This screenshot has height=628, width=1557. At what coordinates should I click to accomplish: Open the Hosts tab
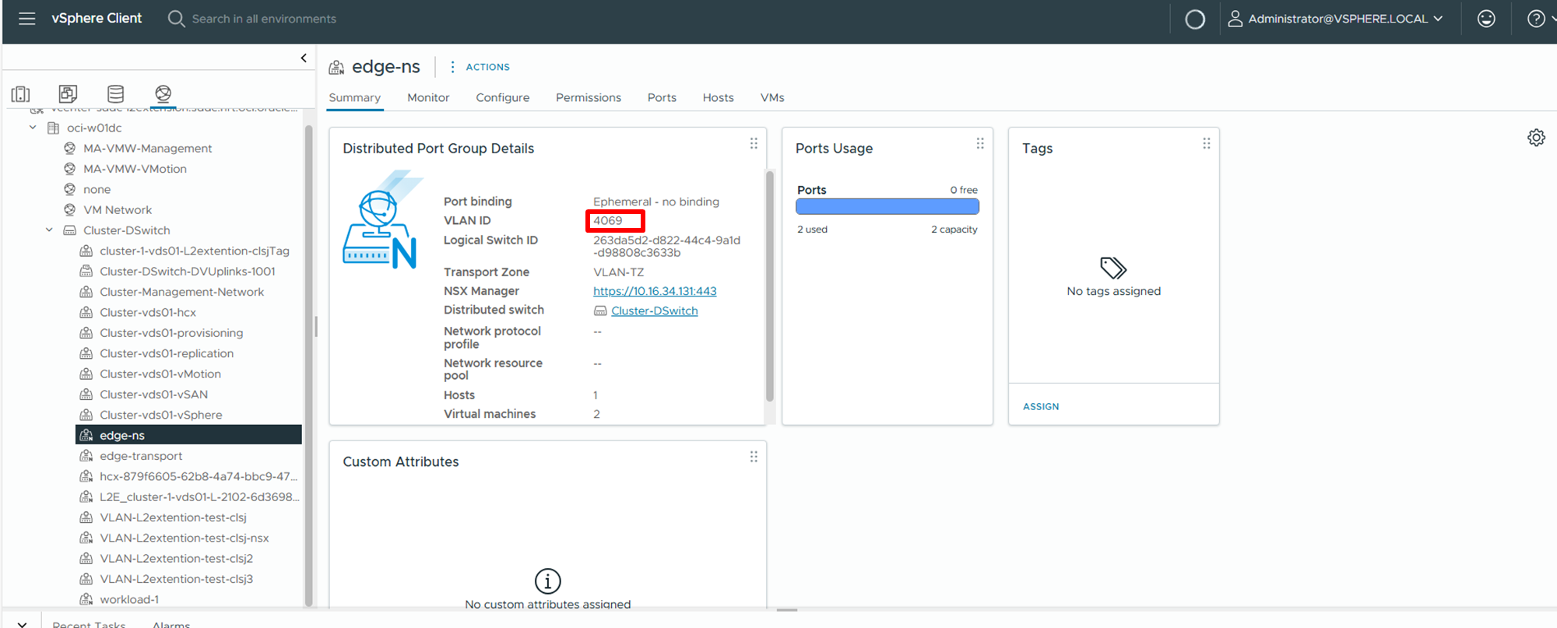[x=718, y=97]
